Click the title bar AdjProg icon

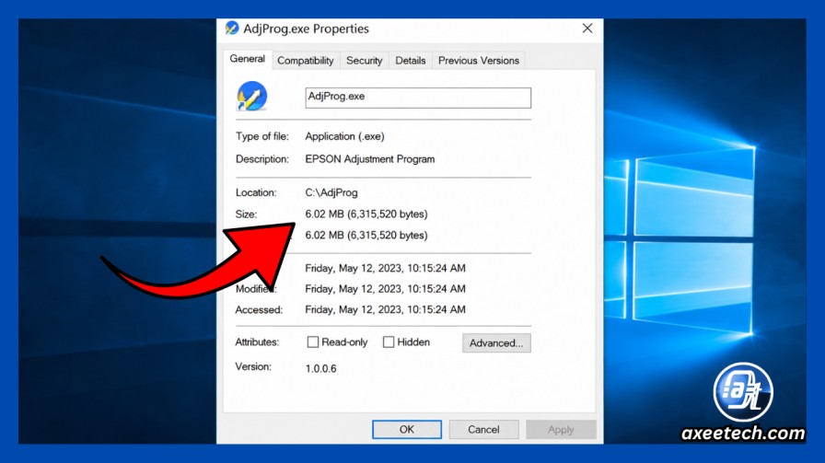point(231,28)
